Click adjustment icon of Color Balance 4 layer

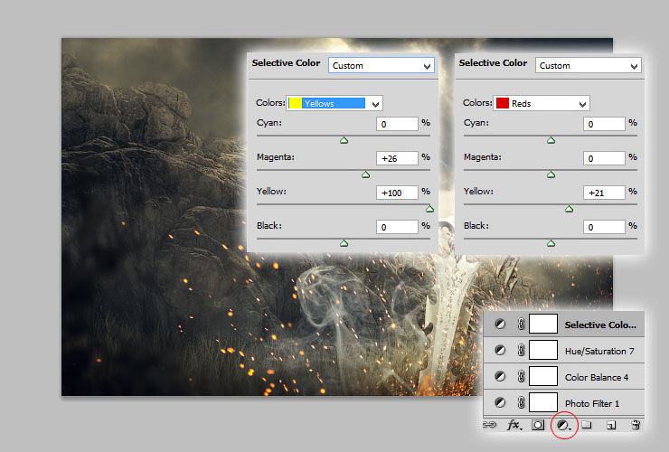point(500,376)
